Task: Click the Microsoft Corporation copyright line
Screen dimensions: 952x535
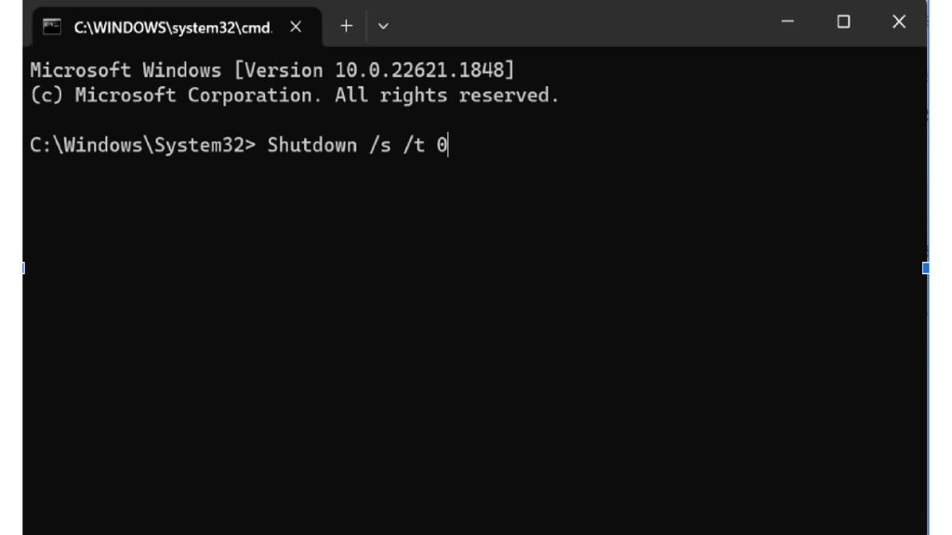Action: point(294,94)
